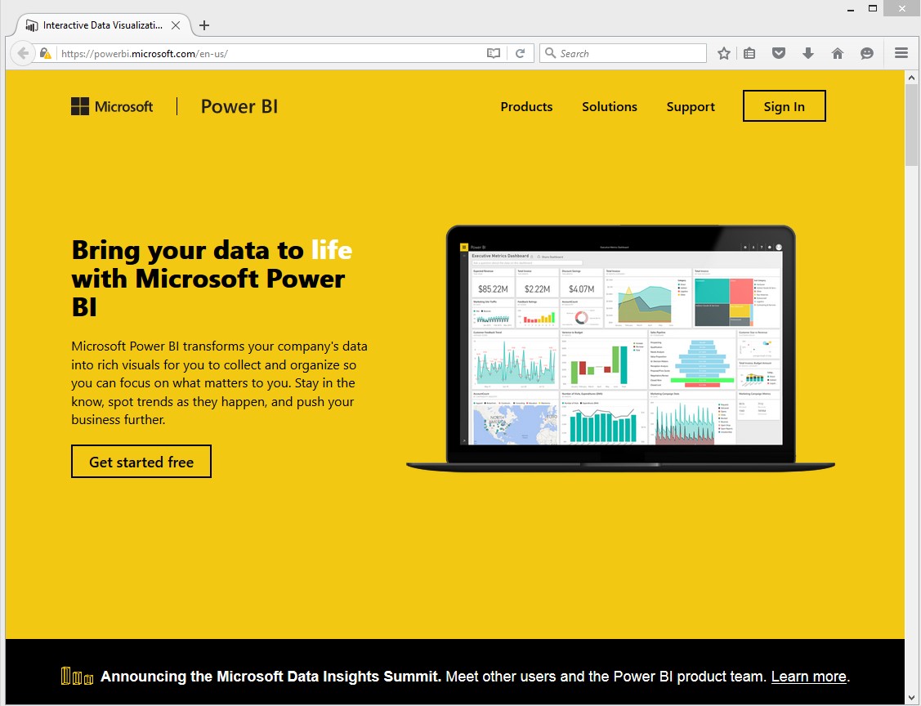Click the scrollbar down arrow
This screenshot has height=706, width=921.
coord(912,699)
